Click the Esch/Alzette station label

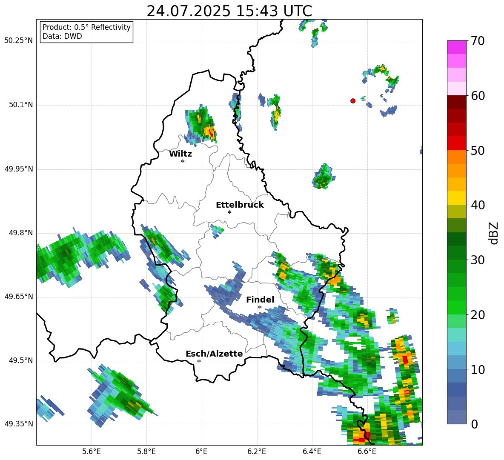(x=214, y=354)
